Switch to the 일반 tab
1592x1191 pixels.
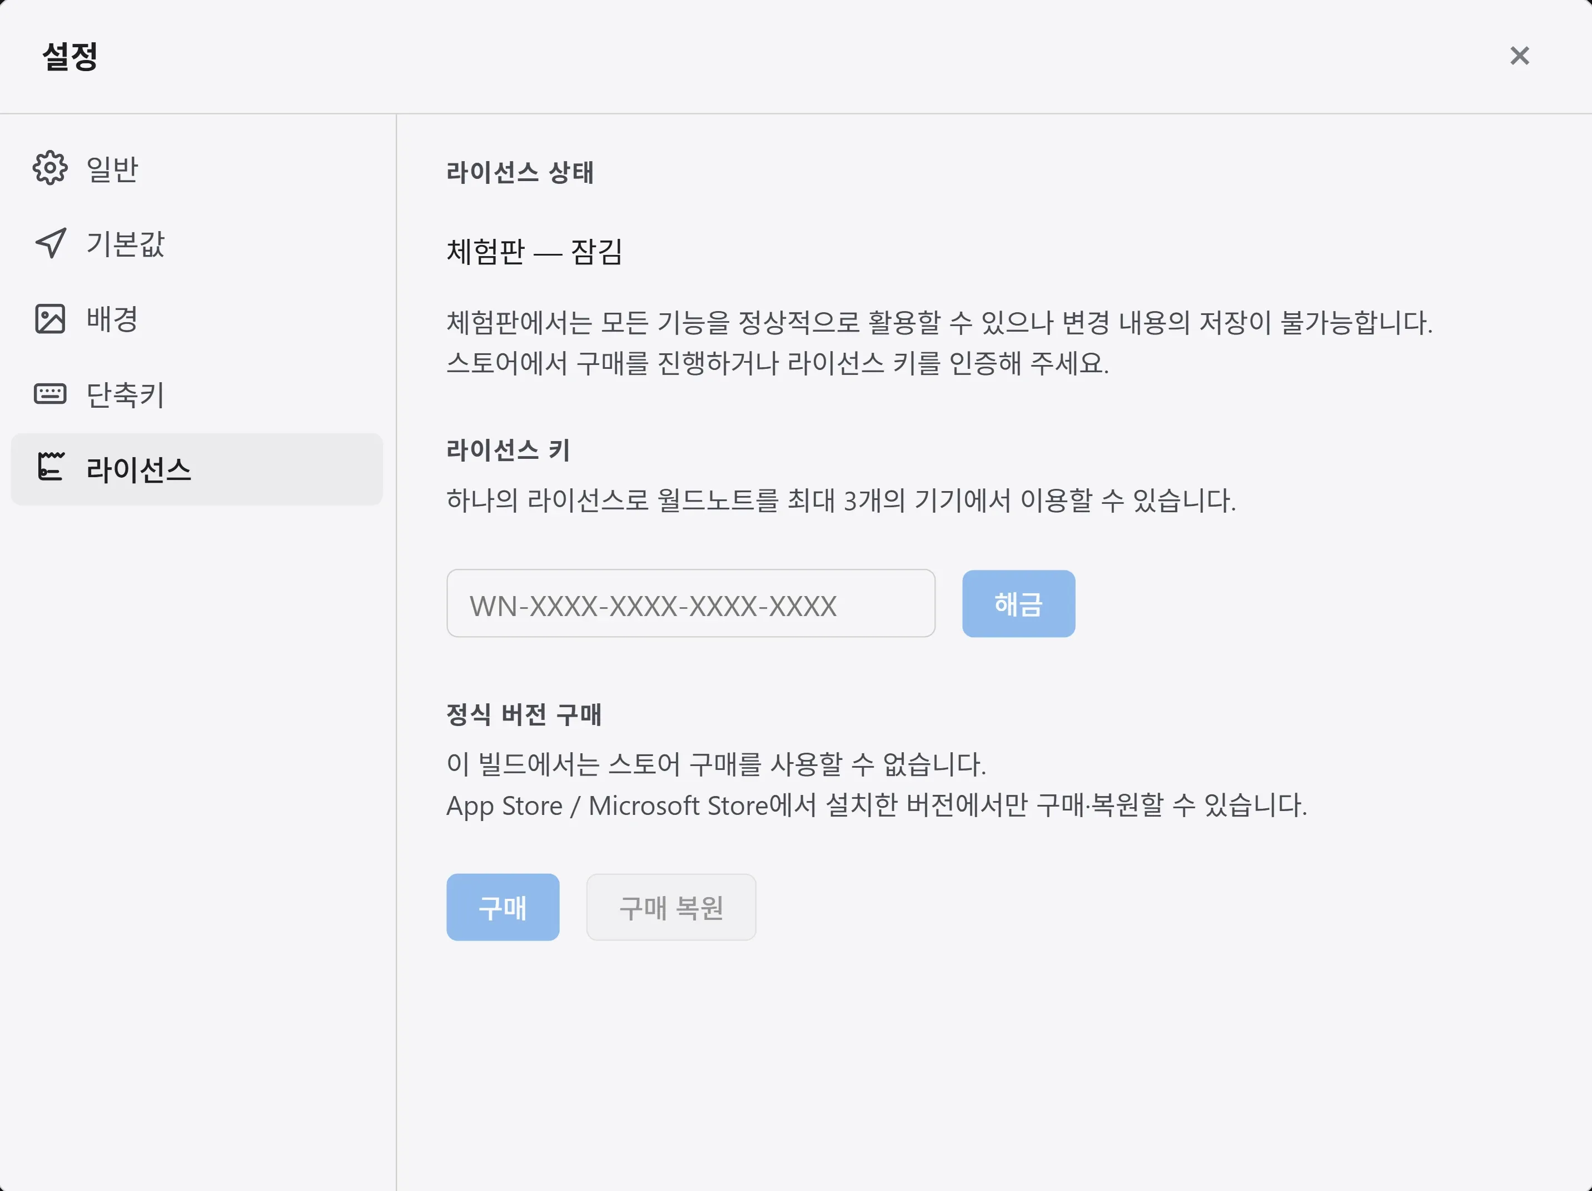click(196, 169)
